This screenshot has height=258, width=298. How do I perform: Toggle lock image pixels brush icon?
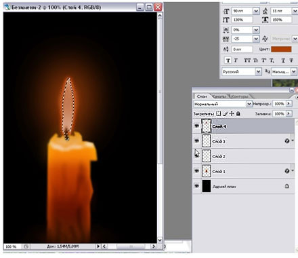tap(225, 113)
